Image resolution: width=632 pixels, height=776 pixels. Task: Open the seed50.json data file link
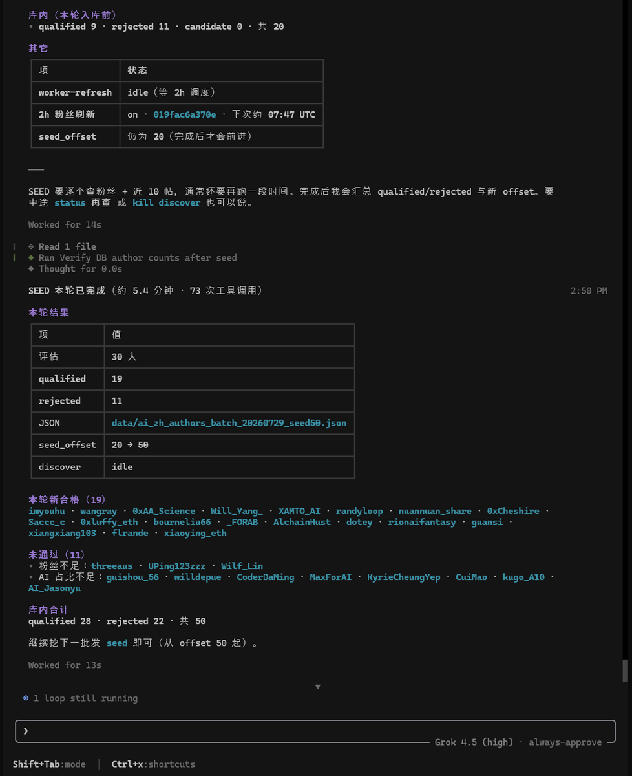(x=229, y=423)
